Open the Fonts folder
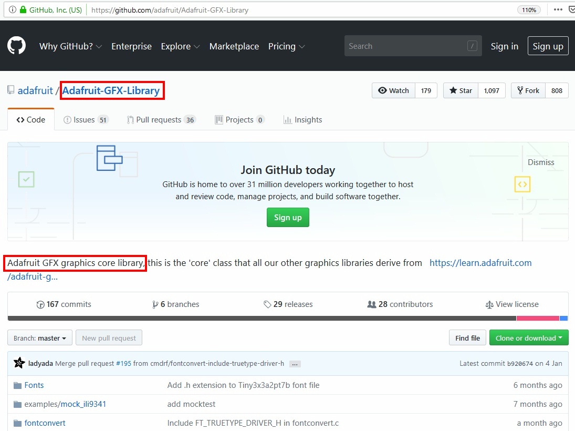575x431 pixels. tap(34, 385)
